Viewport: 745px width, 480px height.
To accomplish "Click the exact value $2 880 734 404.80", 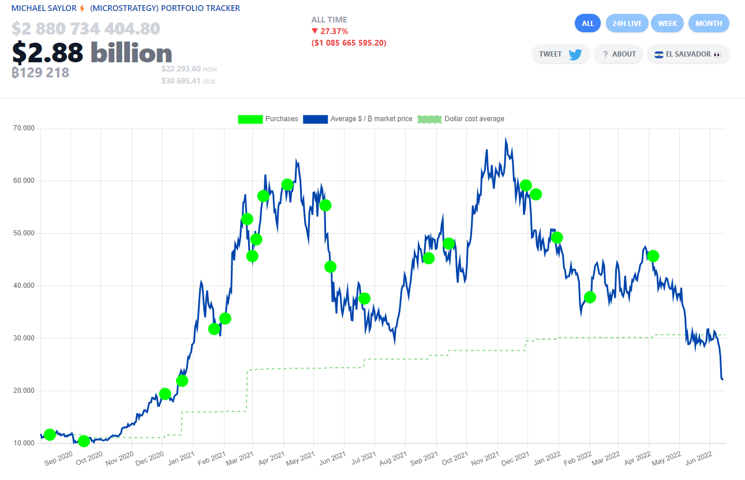I will [86, 28].
